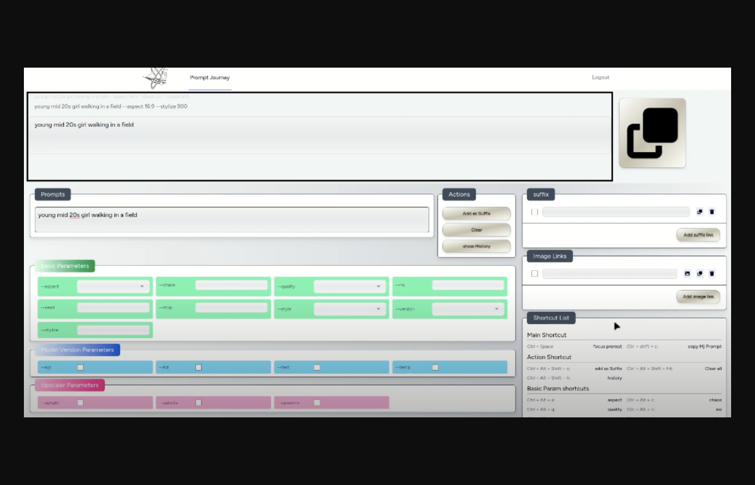Click the --stylize input field
Image resolution: width=755 pixels, height=485 pixels.
coord(113,330)
